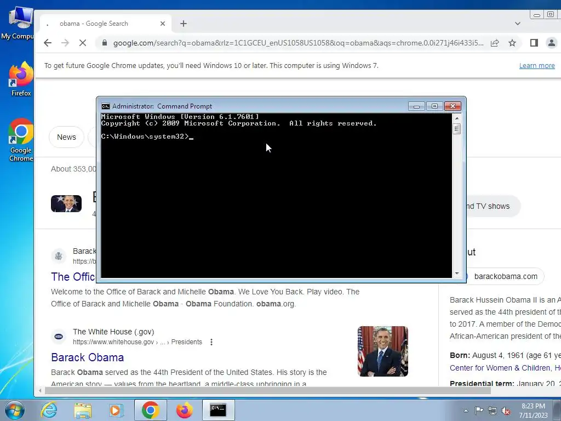Open the clock showing 8:23 PM

(x=533, y=411)
